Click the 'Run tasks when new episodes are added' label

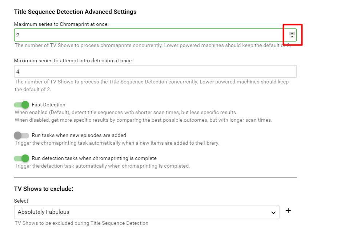pos(79,136)
